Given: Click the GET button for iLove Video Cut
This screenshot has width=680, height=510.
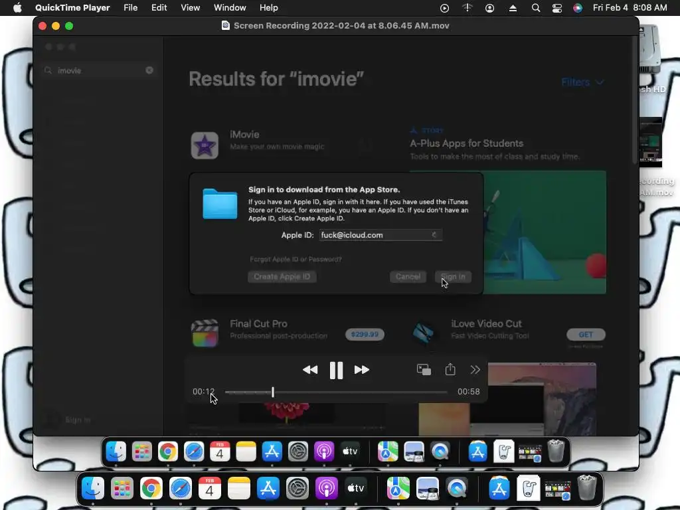Looking at the screenshot, I should tap(586, 335).
